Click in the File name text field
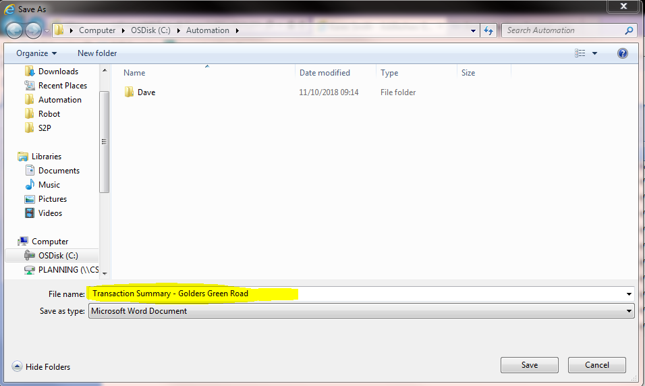Screen dimensions: 645x386 356,294
